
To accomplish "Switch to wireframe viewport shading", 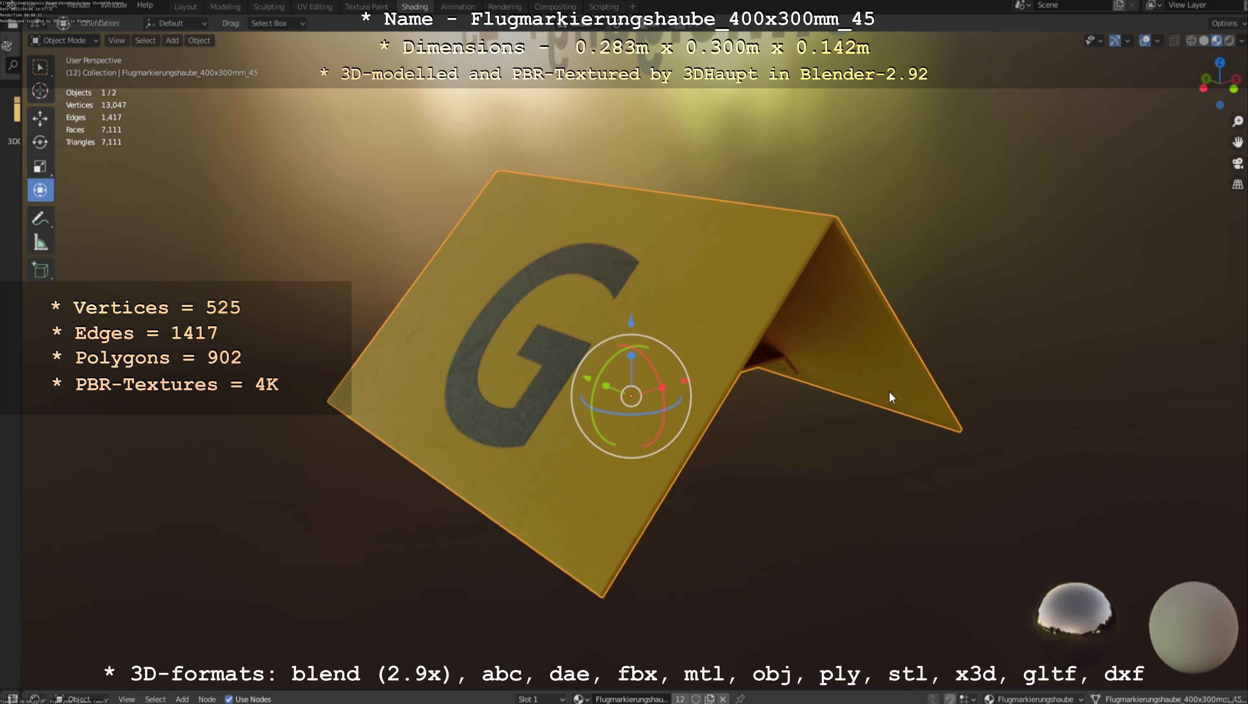I will (1191, 41).
